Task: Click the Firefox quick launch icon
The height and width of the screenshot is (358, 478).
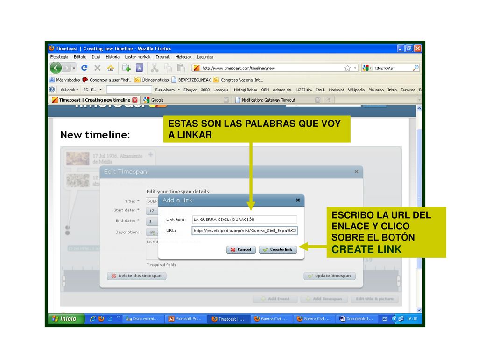Action: pos(101,319)
